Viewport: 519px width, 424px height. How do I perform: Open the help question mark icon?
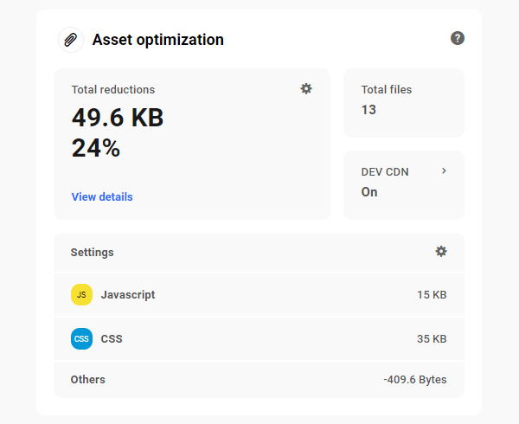[x=458, y=38]
